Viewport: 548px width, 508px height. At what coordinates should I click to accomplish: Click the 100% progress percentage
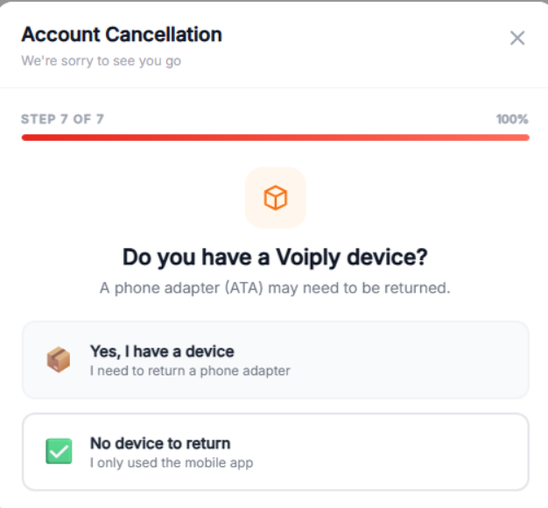coord(512,119)
